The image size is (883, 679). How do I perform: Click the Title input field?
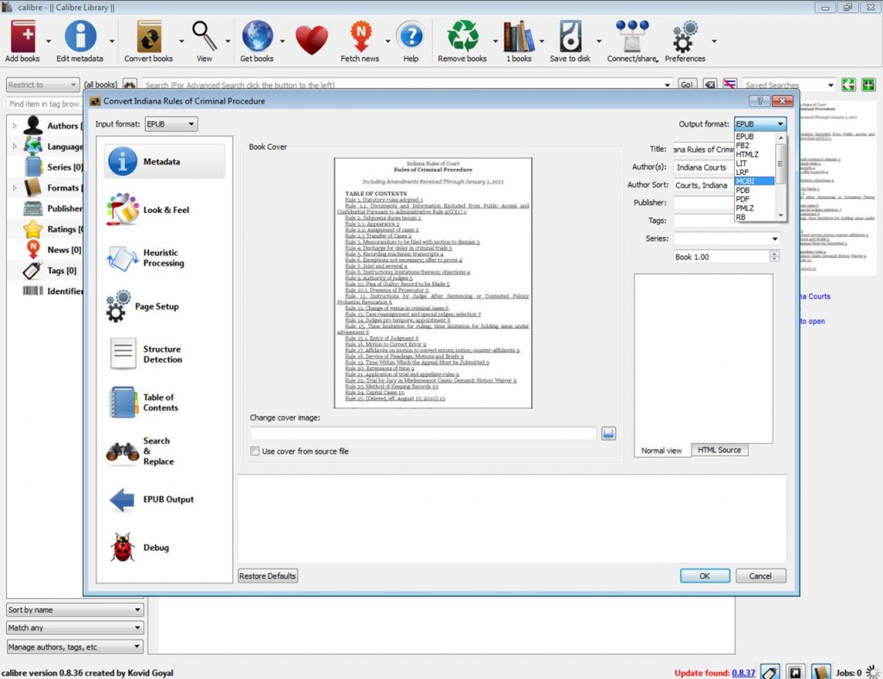tap(704, 150)
